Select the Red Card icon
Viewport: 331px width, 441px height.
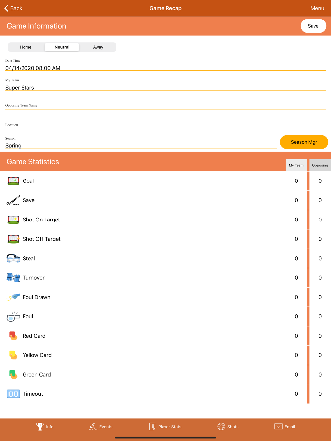(x=13, y=336)
